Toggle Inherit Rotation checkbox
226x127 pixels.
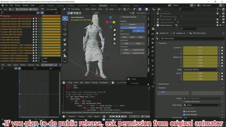[184, 114]
